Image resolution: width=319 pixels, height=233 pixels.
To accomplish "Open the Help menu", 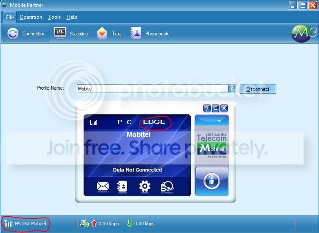I will [x=72, y=17].
